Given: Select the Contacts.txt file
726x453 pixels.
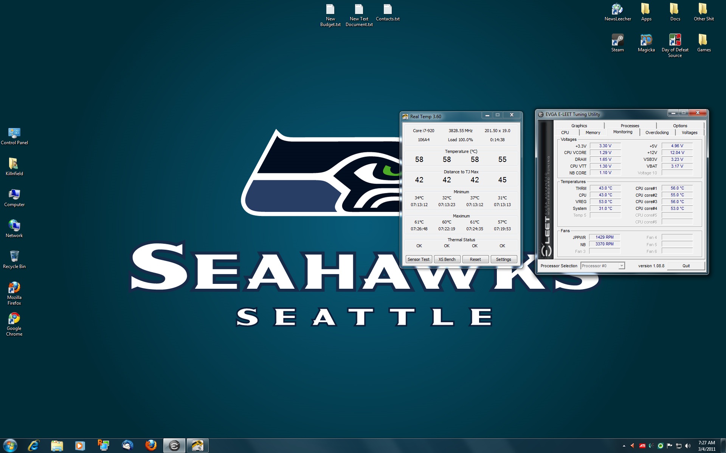Looking at the screenshot, I should tap(388, 12).
